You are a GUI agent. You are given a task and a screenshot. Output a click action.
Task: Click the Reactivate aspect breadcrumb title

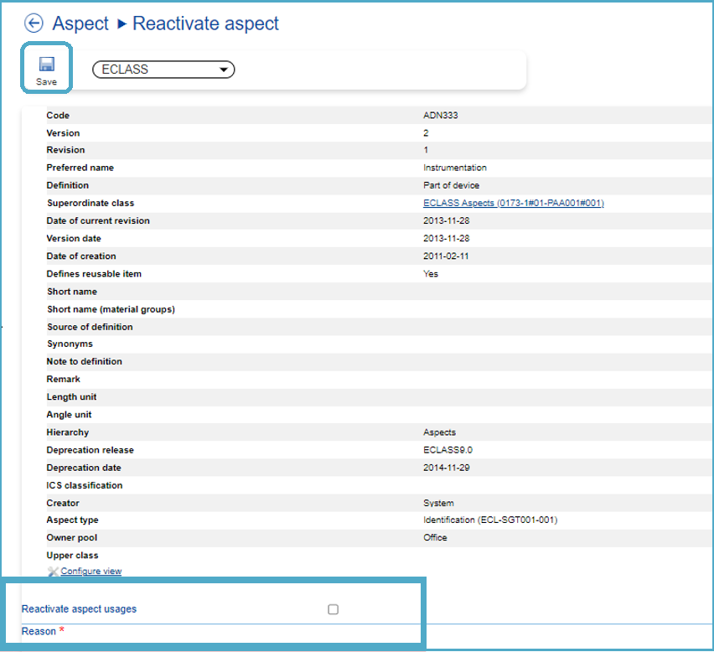coord(205,23)
